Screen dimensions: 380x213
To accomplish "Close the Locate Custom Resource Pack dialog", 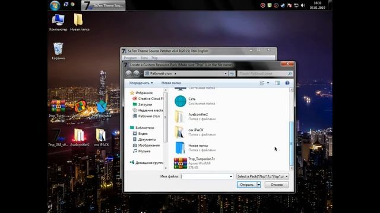I will click(x=287, y=64).
